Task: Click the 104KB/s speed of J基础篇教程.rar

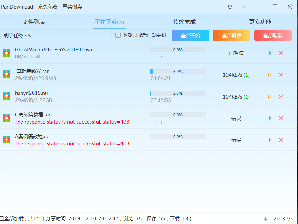Action: [236, 75]
